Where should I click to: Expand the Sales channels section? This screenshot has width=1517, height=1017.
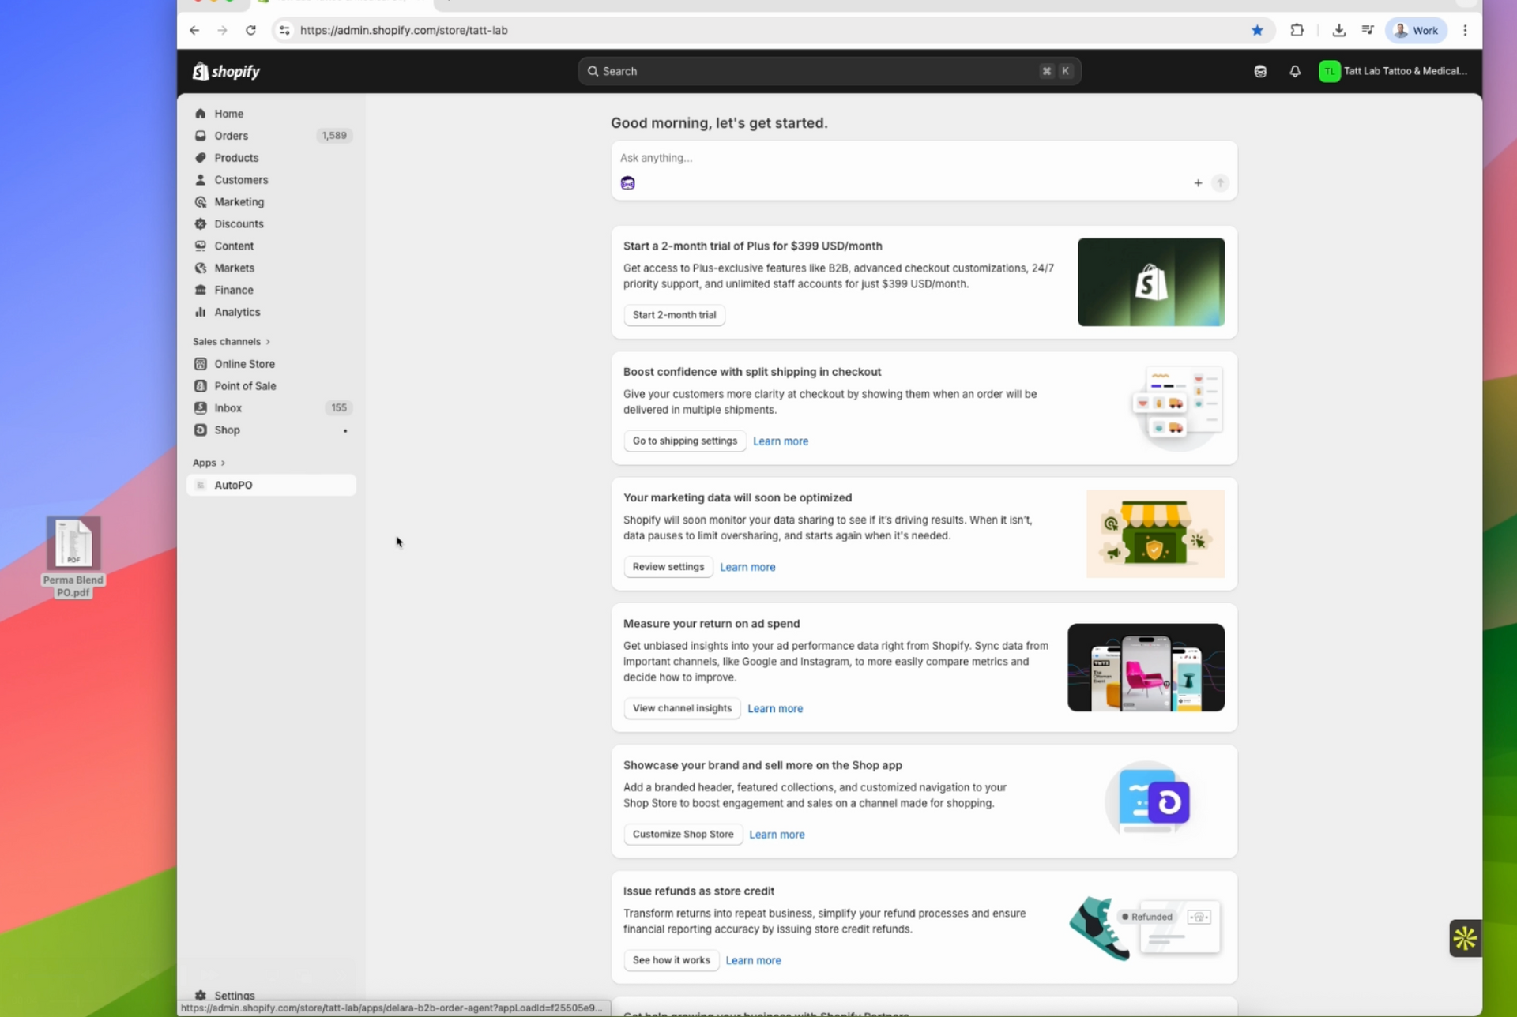coord(232,342)
